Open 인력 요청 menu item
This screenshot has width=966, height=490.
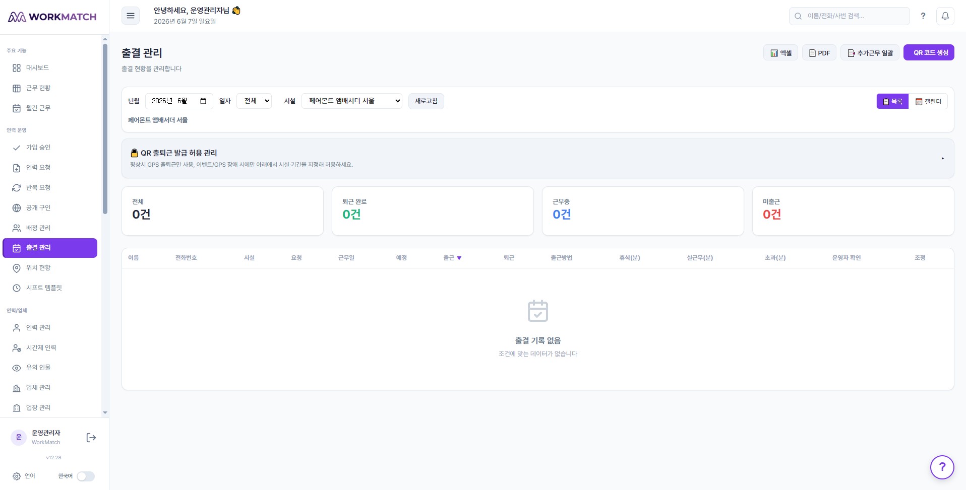(50, 167)
